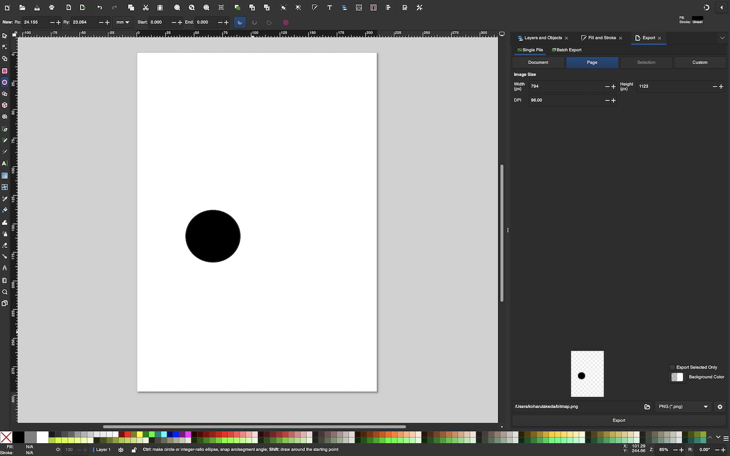Viewport: 730px width, 456px height.
Task: Click the palette scroll-up chevron
Action: pyautogui.click(x=710, y=438)
